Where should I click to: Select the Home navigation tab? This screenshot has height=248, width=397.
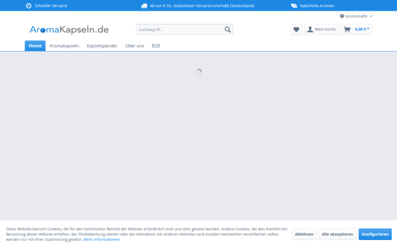(x=35, y=46)
